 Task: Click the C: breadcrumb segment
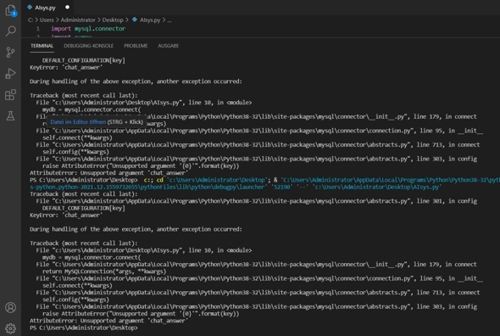tap(31, 20)
